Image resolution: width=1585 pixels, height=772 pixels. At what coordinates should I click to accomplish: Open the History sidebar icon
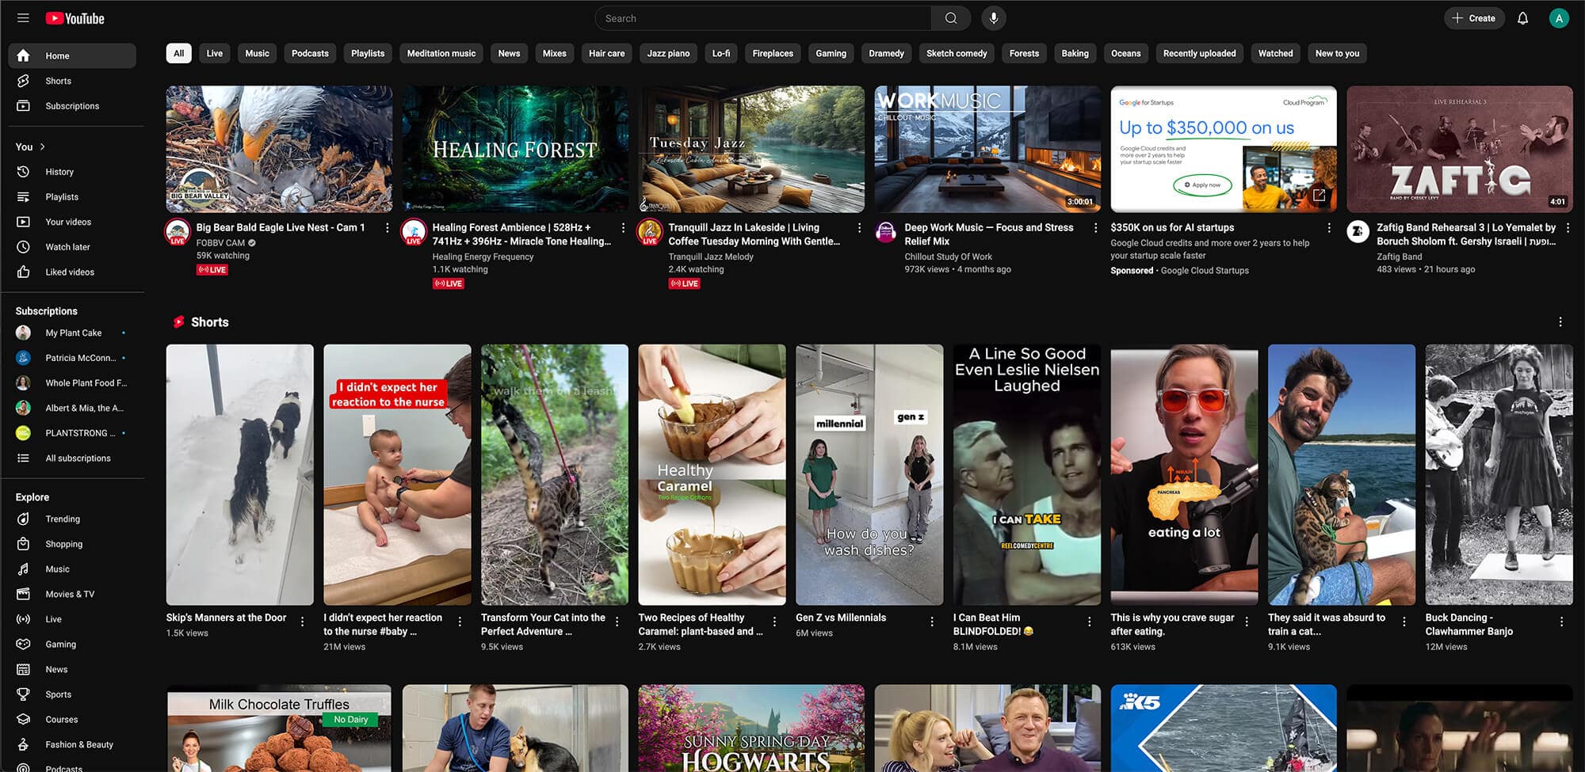point(23,172)
